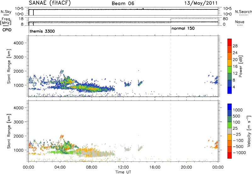Select the "Freq. [MHz]" axis label
The width and height of the screenshot is (252, 174).
click(x=6, y=21)
